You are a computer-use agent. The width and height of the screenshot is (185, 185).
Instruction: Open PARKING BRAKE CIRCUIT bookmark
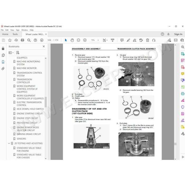(29, 134)
